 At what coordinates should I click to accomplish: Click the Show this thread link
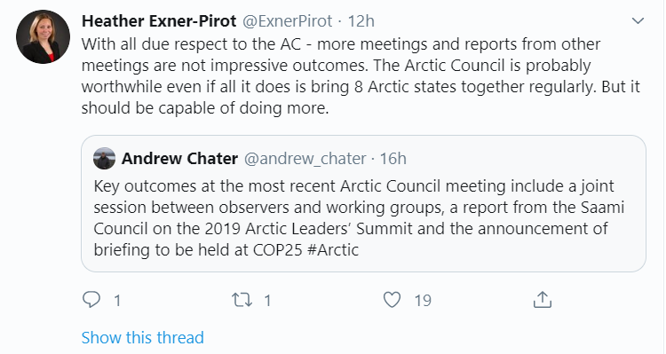point(143,338)
